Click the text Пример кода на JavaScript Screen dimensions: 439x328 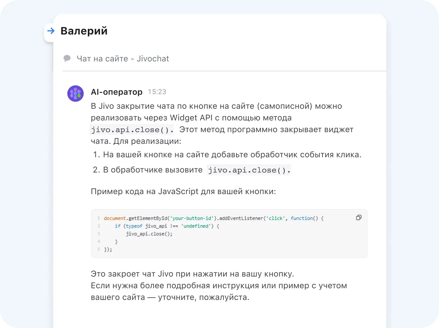tap(183, 191)
